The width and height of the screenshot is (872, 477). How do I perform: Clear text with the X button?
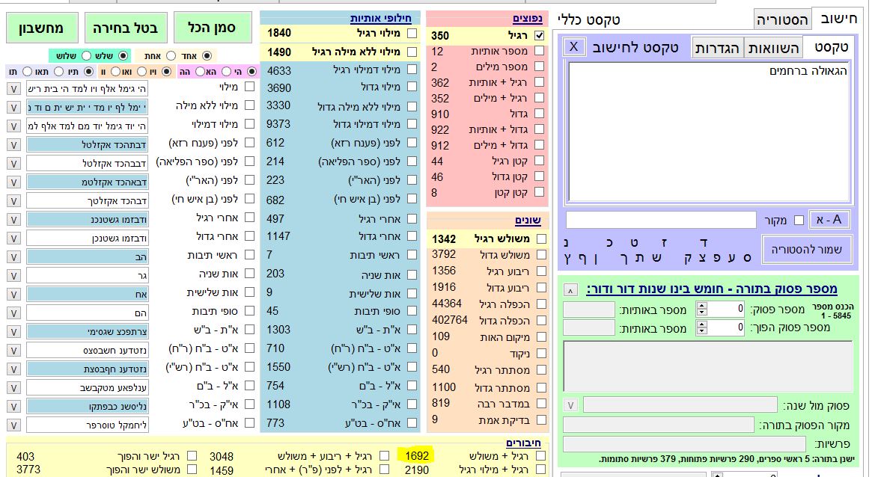pos(574,46)
